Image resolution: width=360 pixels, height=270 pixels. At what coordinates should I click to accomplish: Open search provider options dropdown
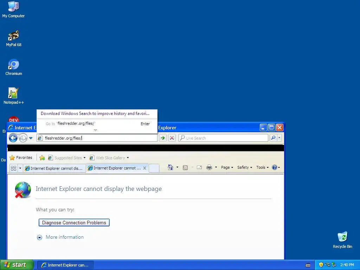pyautogui.click(x=279, y=138)
